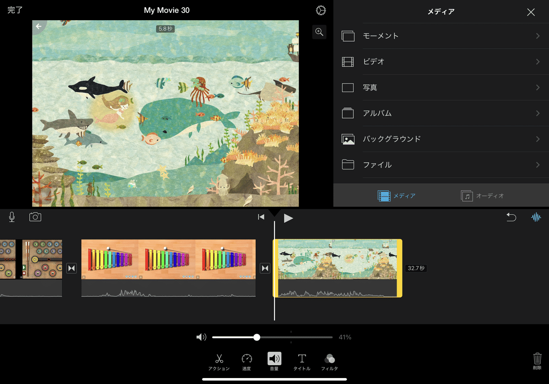The width and height of the screenshot is (549, 384).
Task: Close the Media panel
Action: [x=531, y=12]
